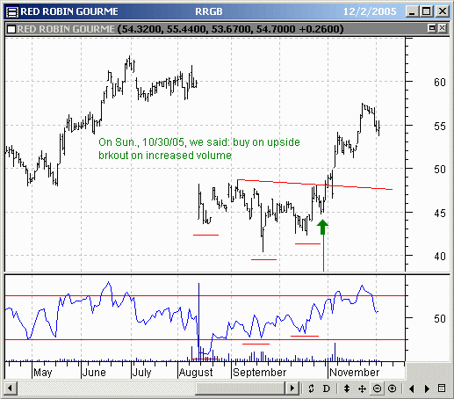The image size is (454, 399).
Task: Click the refresh chart icon in bottom toolbar
Action: pyautogui.click(x=311, y=388)
